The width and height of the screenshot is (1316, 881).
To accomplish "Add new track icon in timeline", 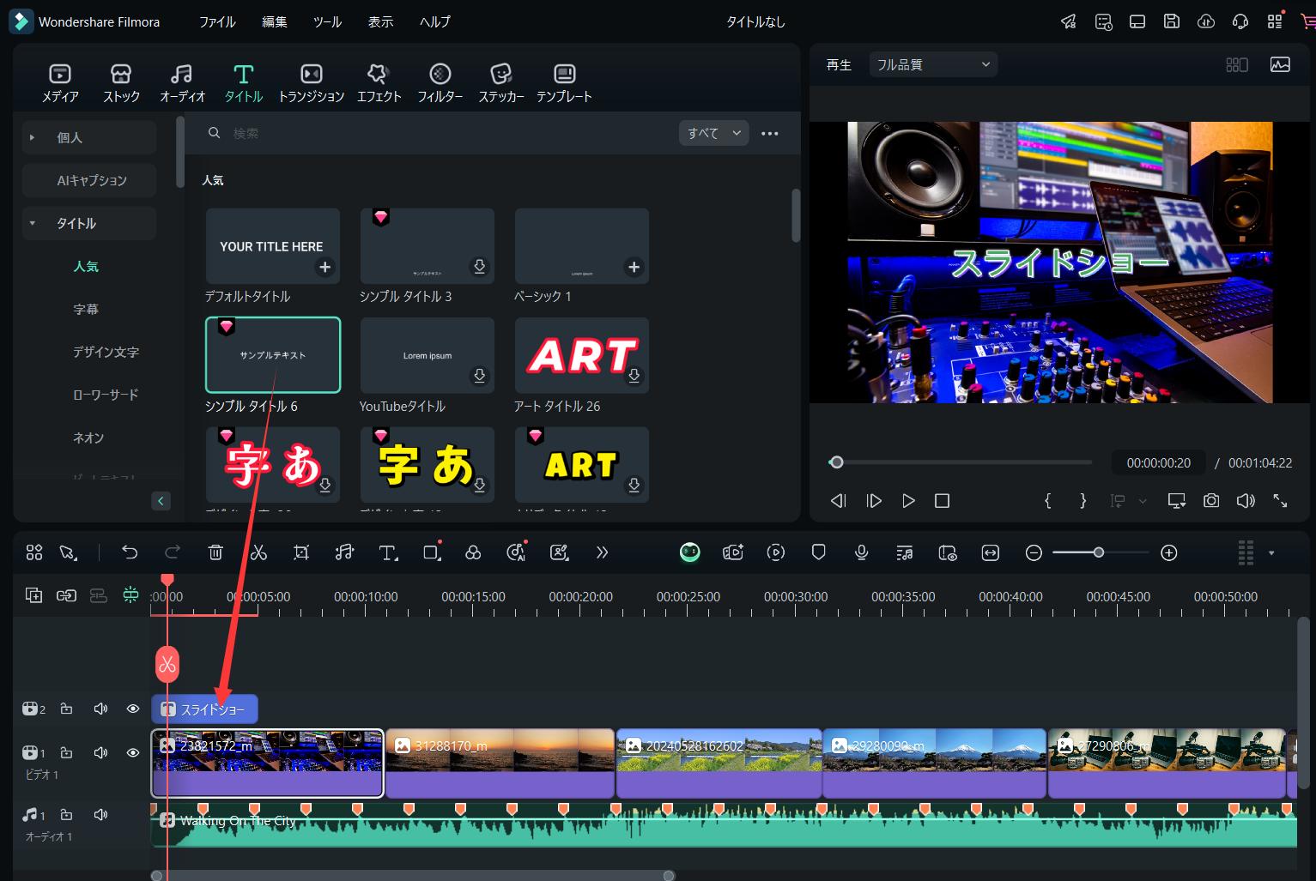I will [33, 594].
